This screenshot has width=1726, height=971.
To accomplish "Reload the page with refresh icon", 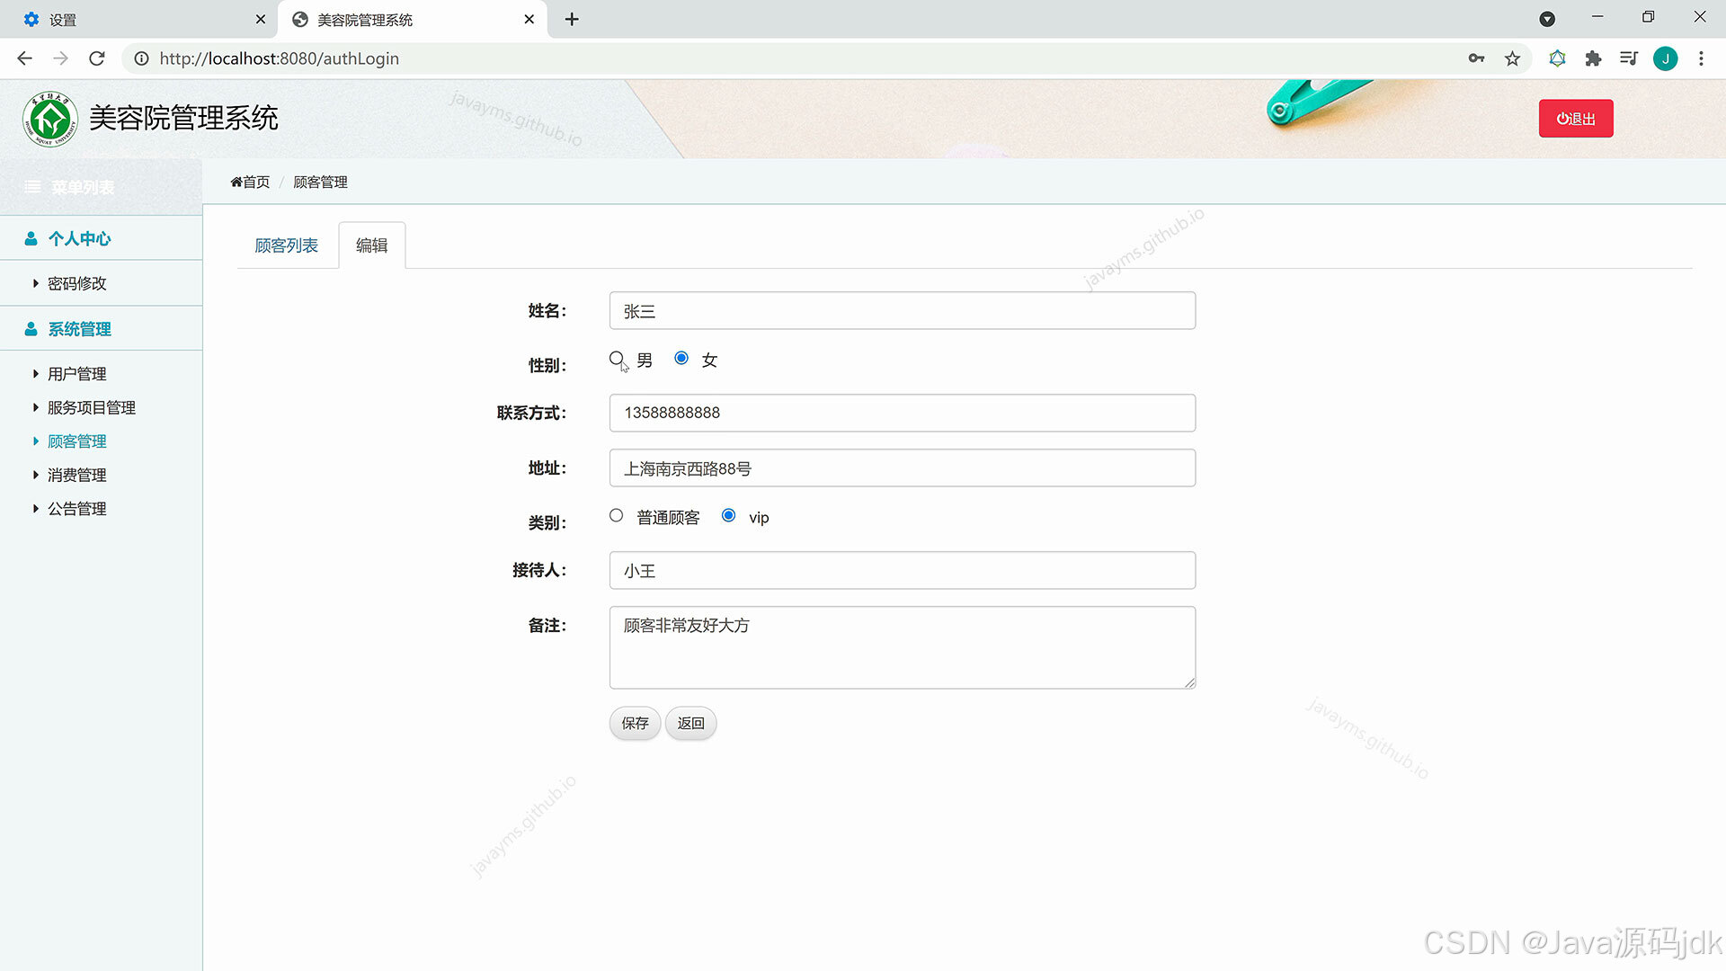I will (97, 58).
